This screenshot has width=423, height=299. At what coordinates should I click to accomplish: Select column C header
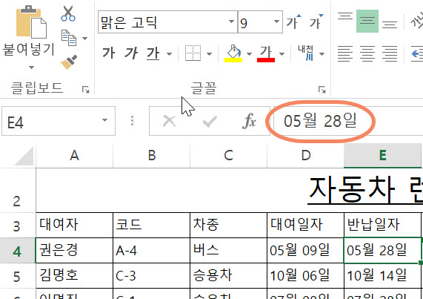pyautogui.click(x=228, y=156)
